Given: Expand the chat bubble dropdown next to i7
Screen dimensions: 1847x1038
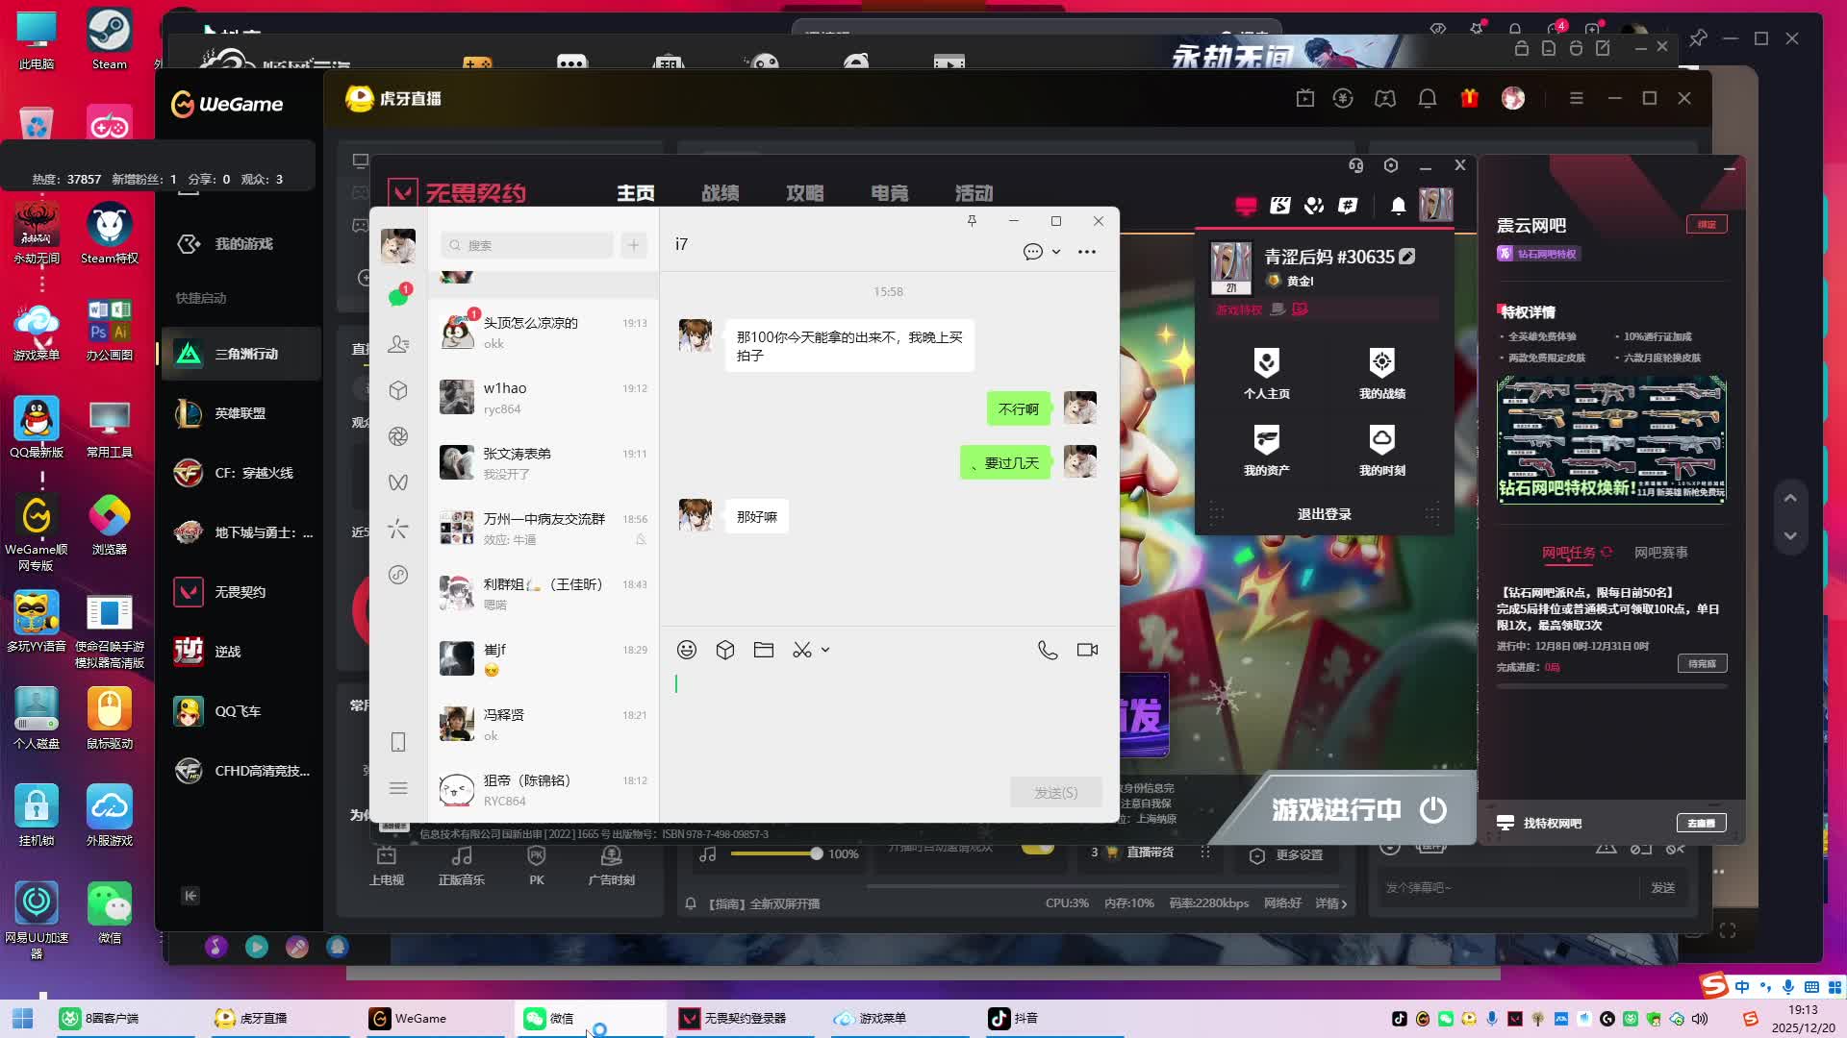Looking at the screenshot, I should pos(1056,252).
